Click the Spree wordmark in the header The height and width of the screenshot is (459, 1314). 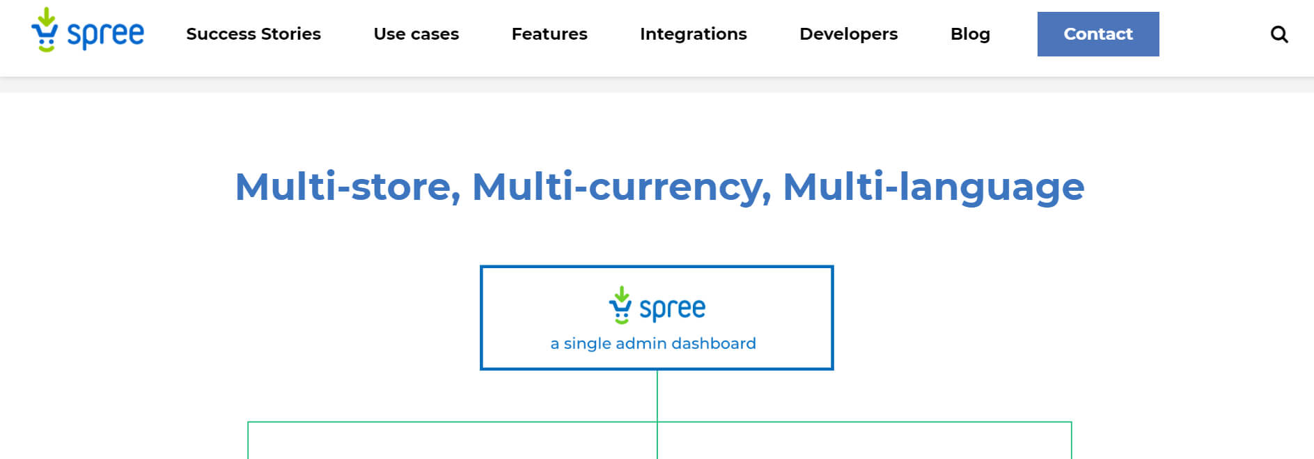tap(105, 34)
